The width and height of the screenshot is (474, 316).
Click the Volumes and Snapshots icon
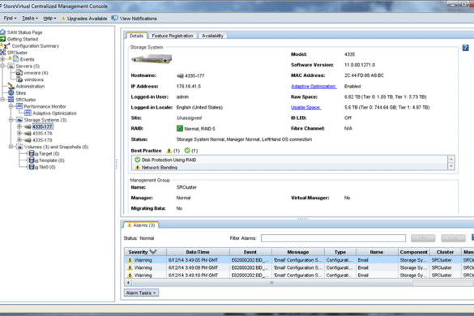point(19,147)
